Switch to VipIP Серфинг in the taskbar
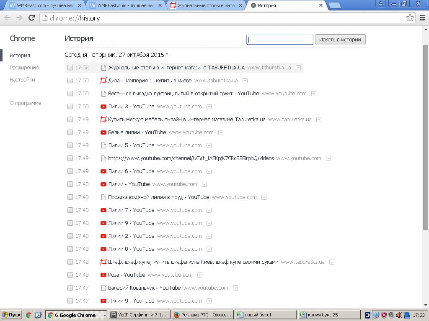 tap(140, 315)
